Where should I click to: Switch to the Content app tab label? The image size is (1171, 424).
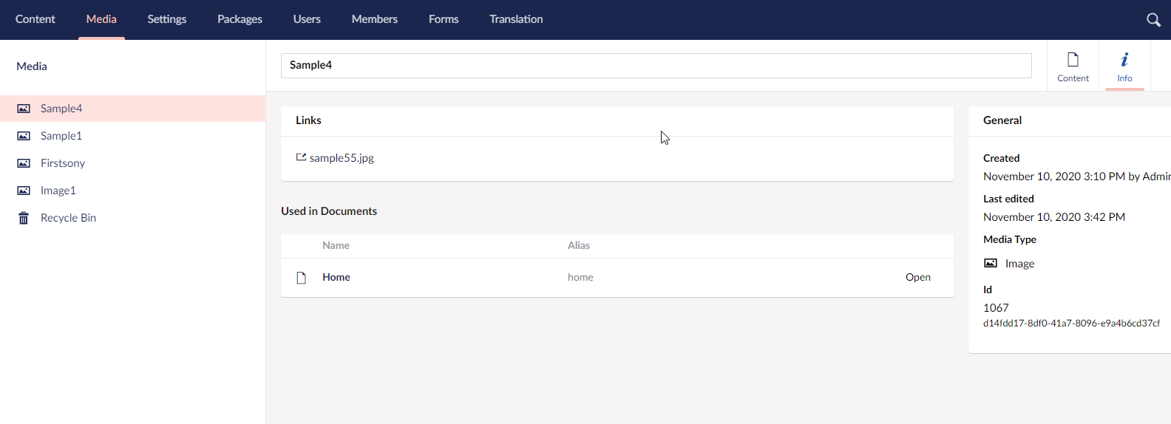point(1073,78)
